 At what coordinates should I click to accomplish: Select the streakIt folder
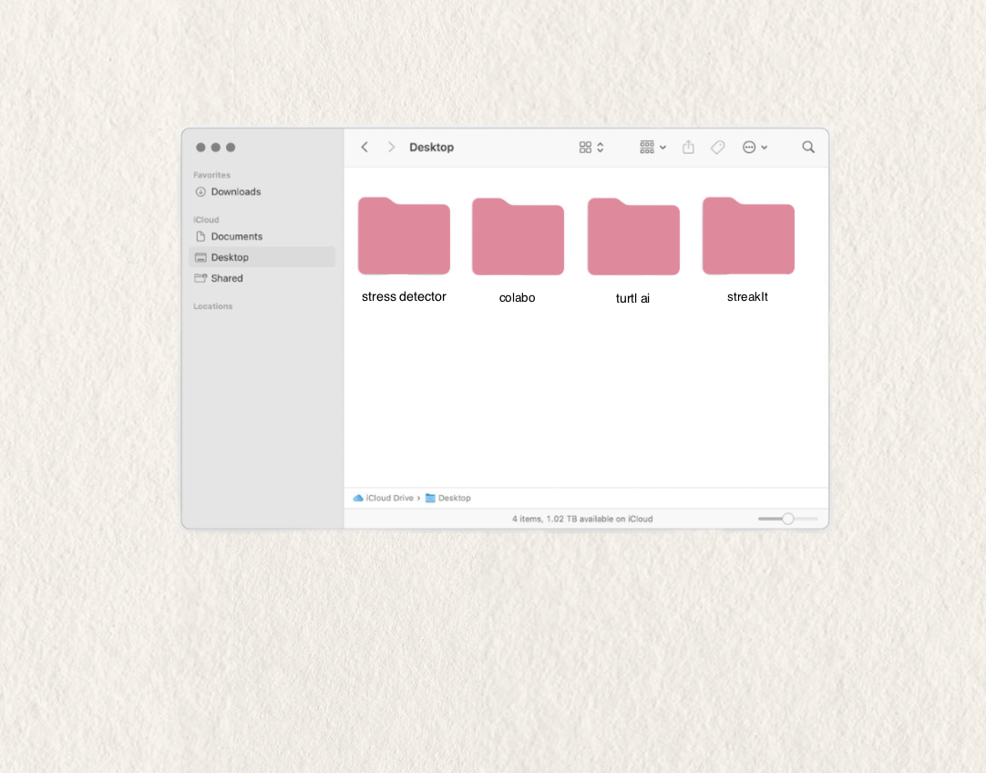[x=748, y=237]
